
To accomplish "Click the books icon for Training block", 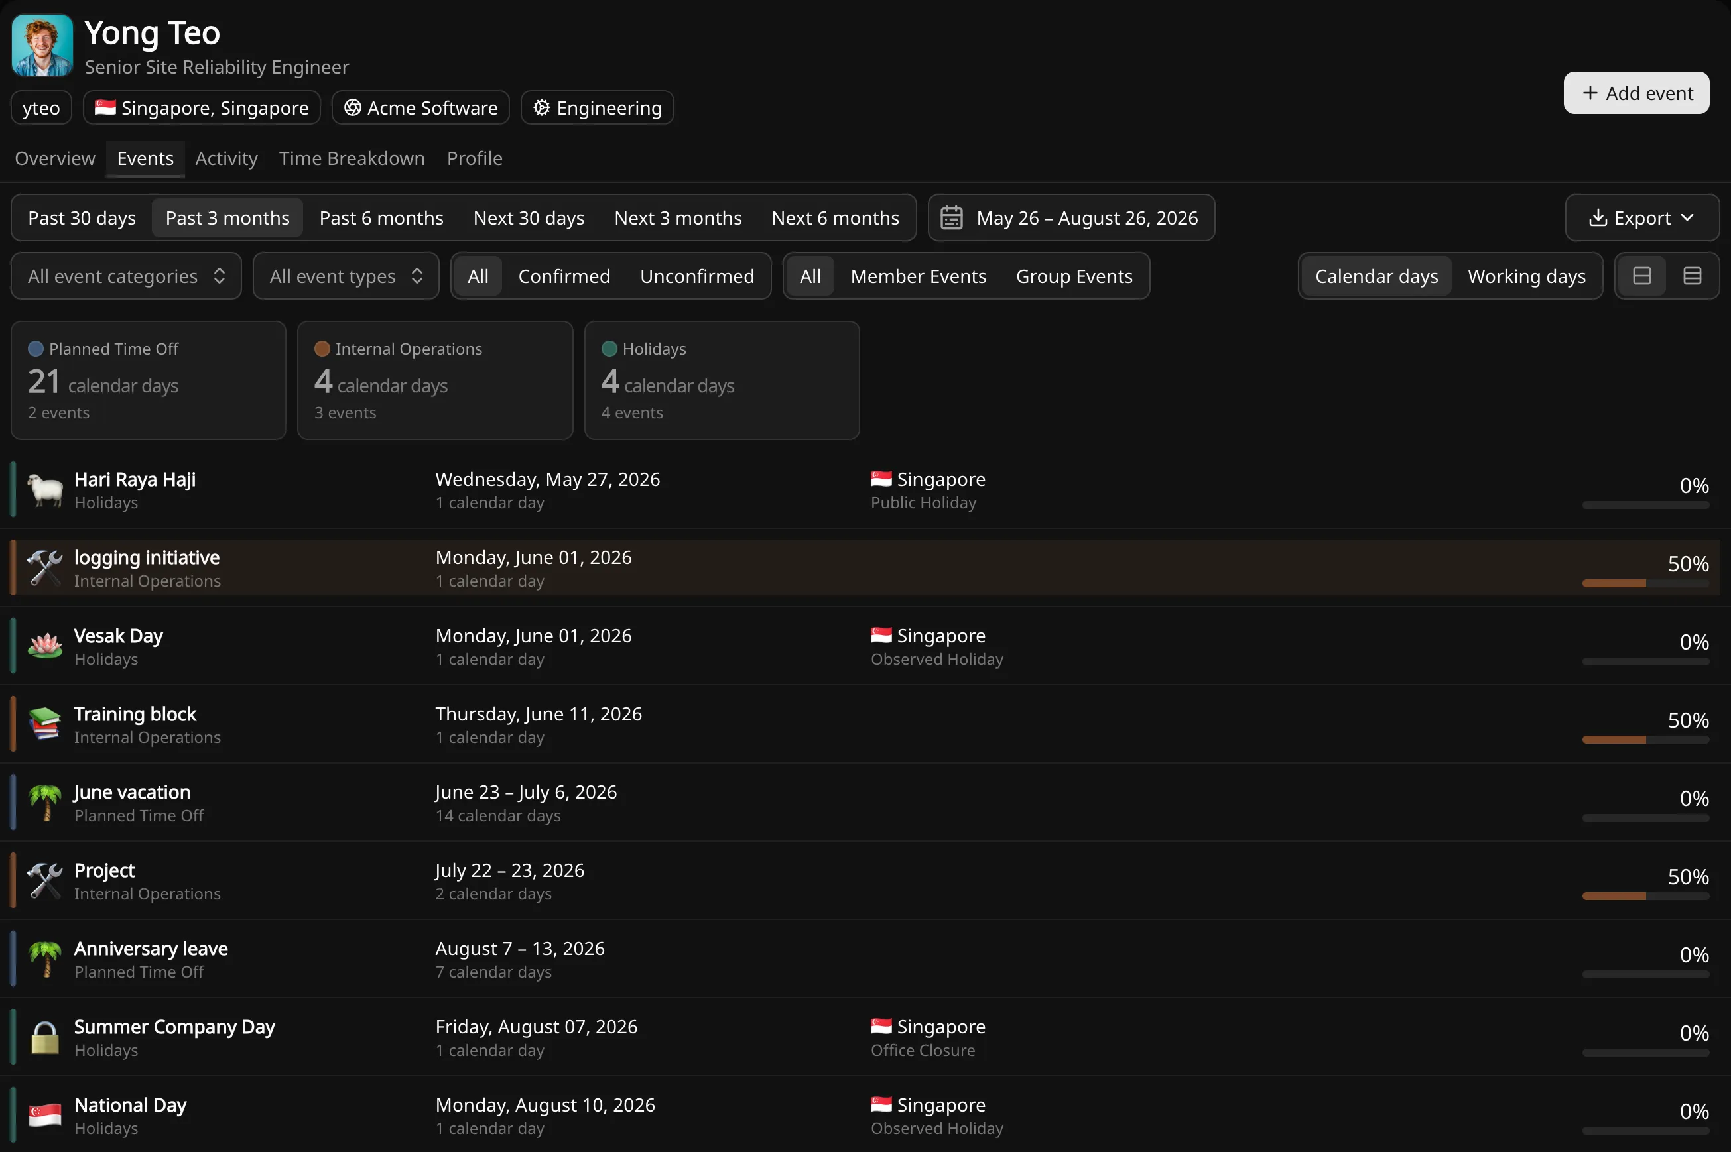I will (x=45, y=724).
